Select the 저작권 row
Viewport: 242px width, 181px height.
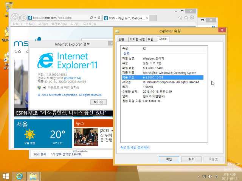tap(163, 82)
